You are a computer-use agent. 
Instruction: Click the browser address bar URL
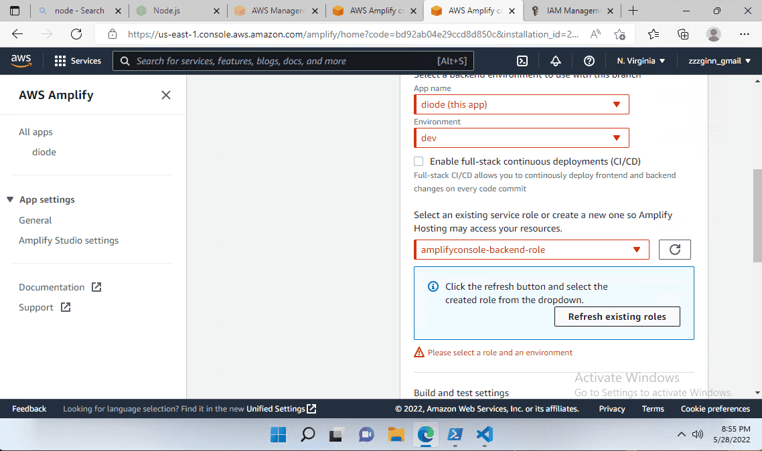click(x=353, y=34)
